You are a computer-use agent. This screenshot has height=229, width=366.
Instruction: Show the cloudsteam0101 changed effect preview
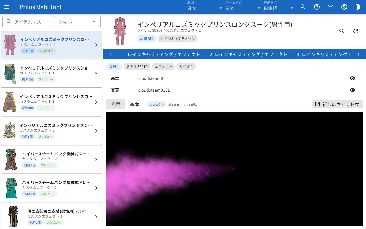[352, 90]
